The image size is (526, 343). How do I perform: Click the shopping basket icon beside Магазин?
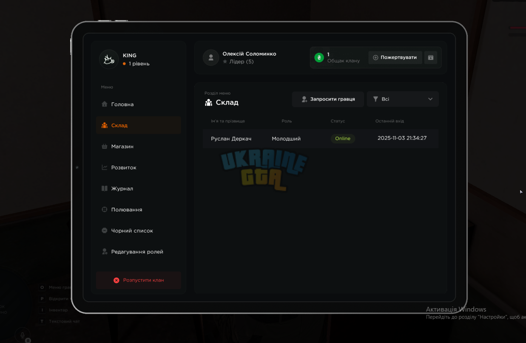(x=105, y=146)
